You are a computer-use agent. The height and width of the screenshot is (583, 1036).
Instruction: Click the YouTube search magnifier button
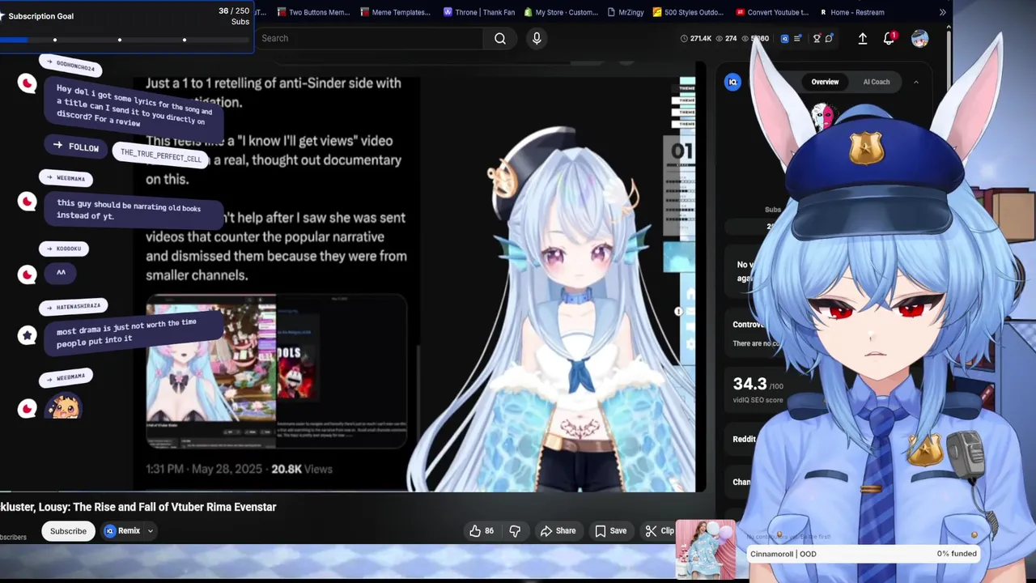(500, 38)
